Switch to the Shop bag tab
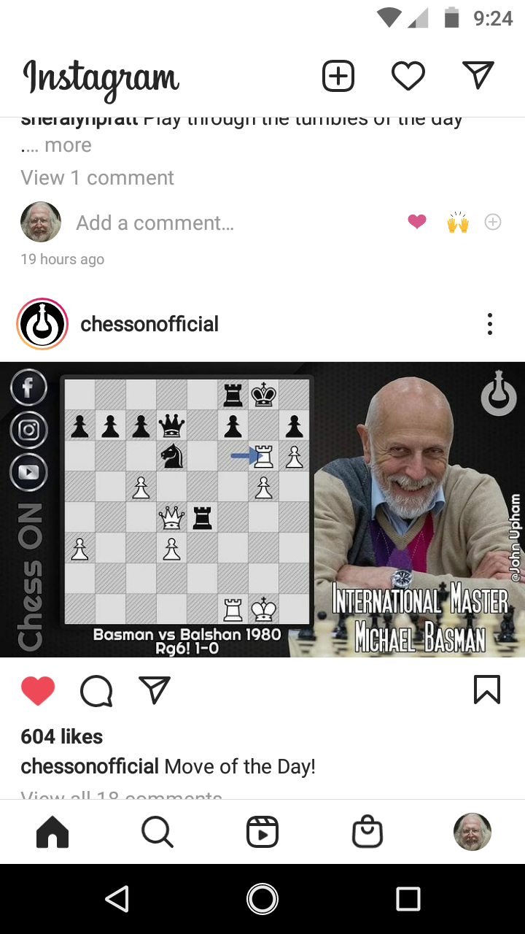525x934 pixels. [x=367, y=832]
